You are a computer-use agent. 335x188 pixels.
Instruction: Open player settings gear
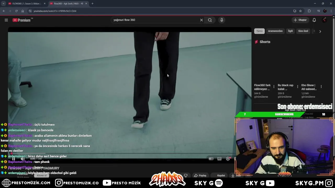228,159
